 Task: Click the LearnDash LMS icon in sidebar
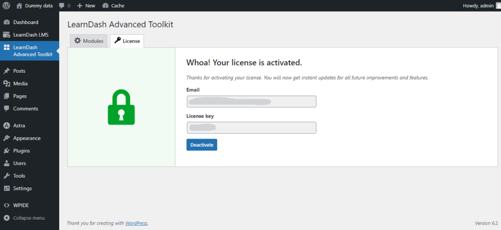(6, 35)
